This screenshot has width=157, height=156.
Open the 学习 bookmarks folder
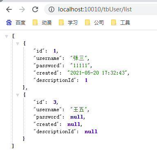[68, 22]
